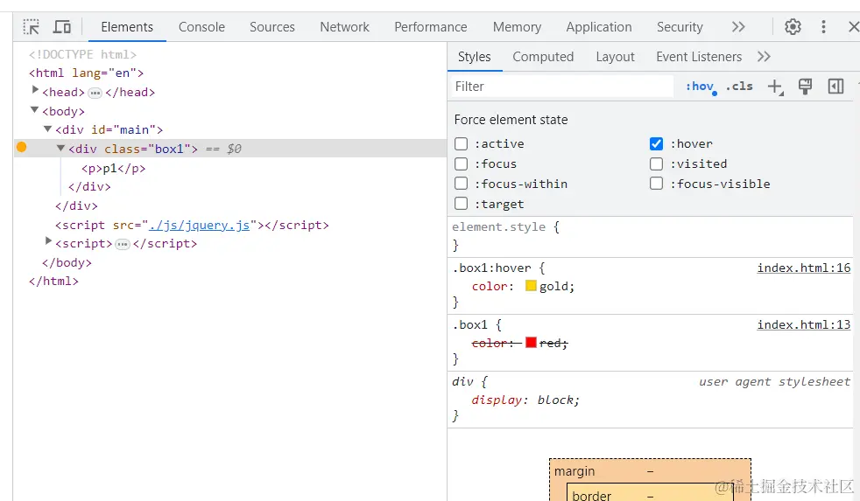Toggle the :hov element state button
Screen dimensions: 860x501
pos(701,87)
